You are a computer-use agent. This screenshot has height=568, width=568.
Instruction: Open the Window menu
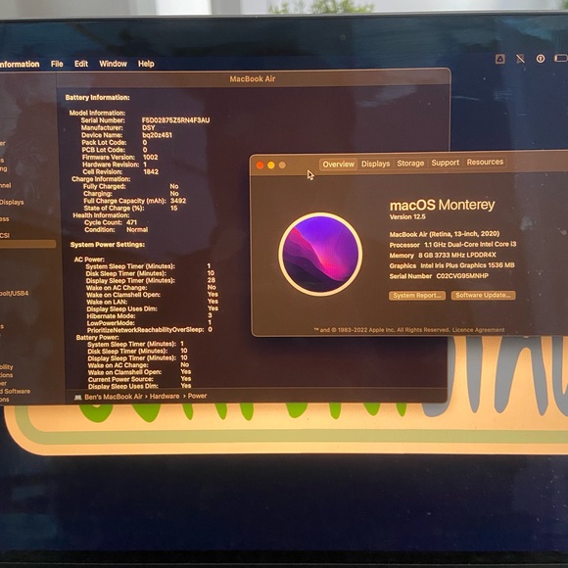click(113, 64)
